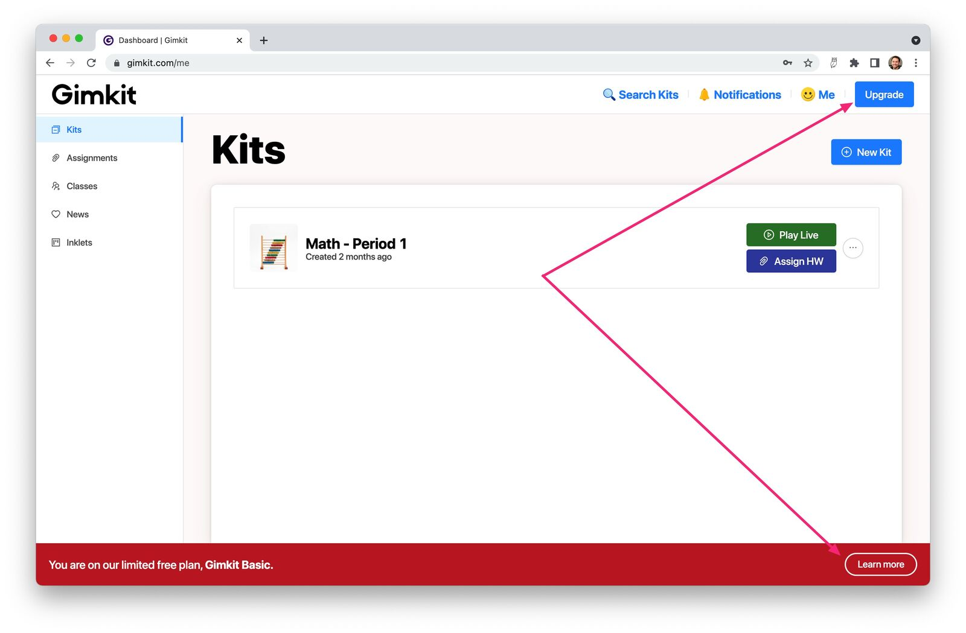
Task: Bookmark this page with the star icon
Action: (x=808, y=63)
